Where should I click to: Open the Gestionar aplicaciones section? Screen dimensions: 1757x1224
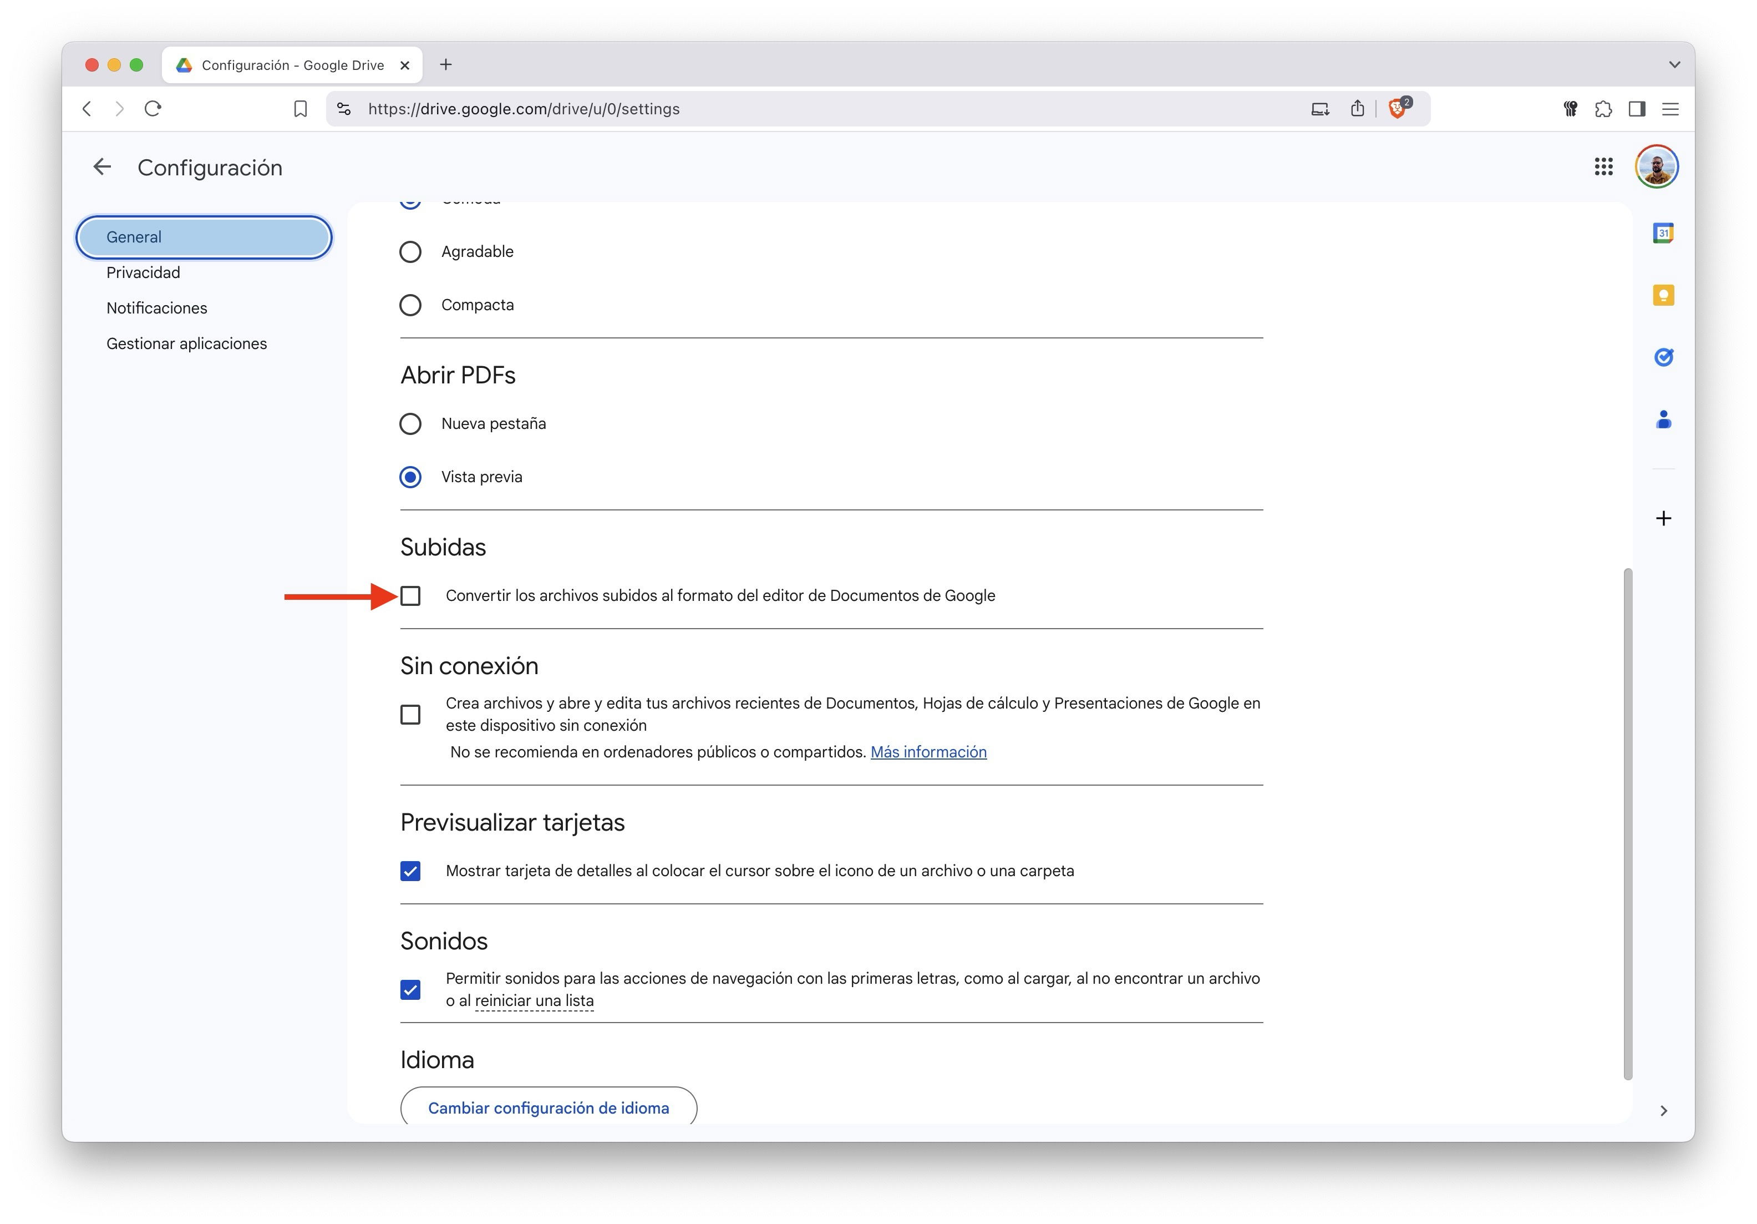coord(187,343)
